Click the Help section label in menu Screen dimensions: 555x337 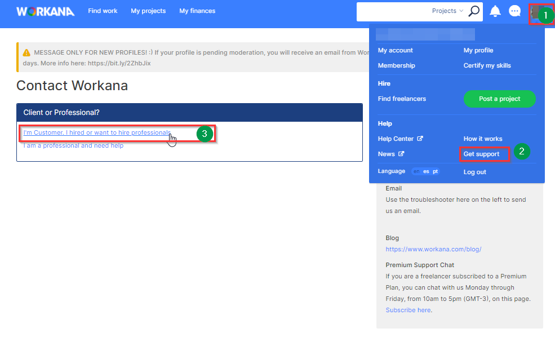[385, 123]
